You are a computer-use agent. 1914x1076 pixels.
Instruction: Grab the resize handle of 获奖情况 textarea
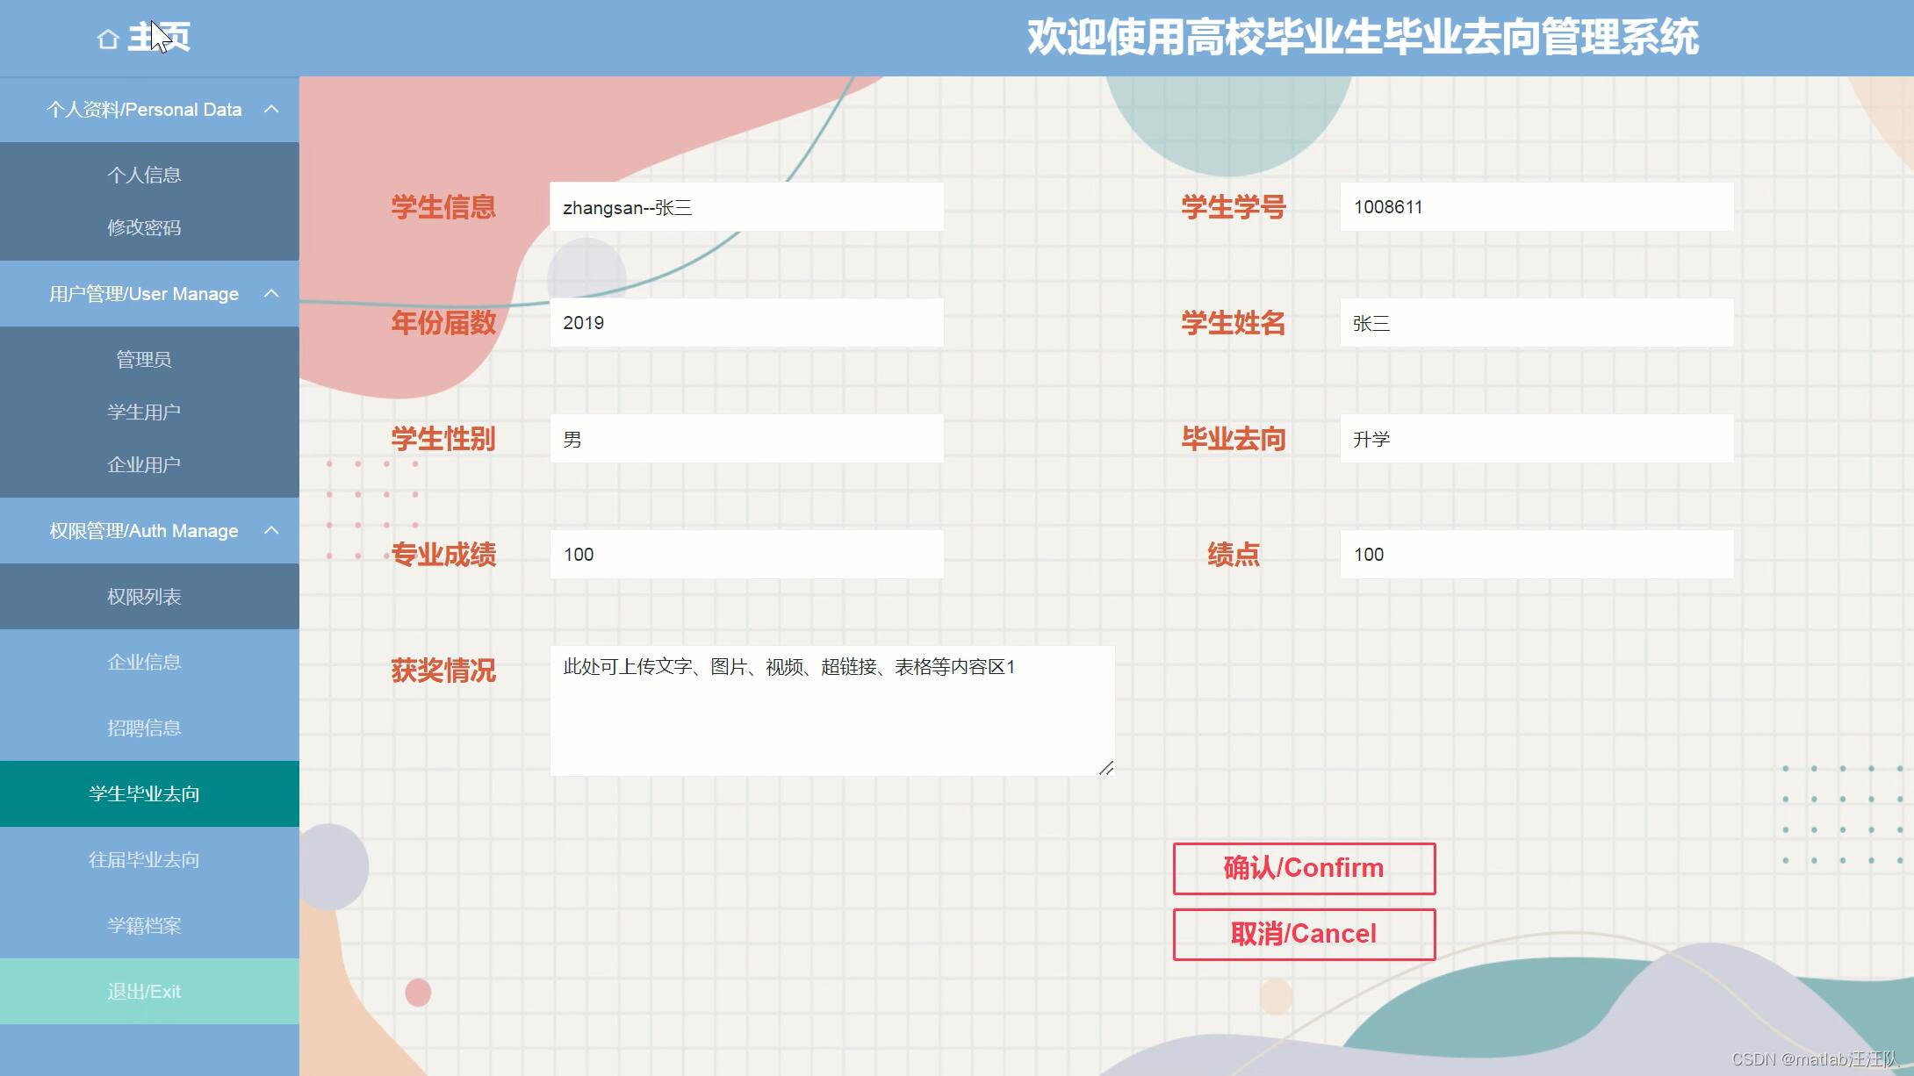point(1106,768)
